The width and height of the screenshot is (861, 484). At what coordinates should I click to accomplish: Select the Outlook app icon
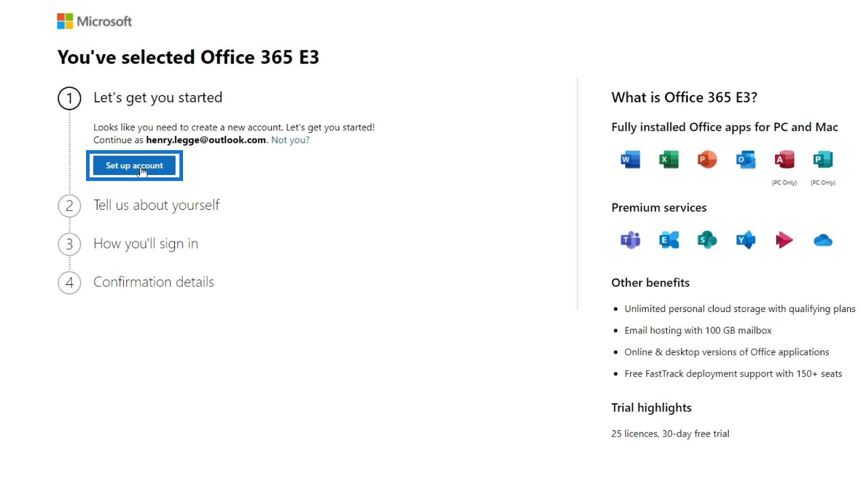click(746, 160)
